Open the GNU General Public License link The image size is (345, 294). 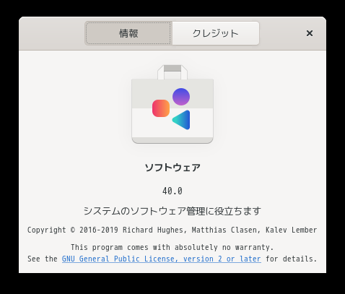coord(162,259)
